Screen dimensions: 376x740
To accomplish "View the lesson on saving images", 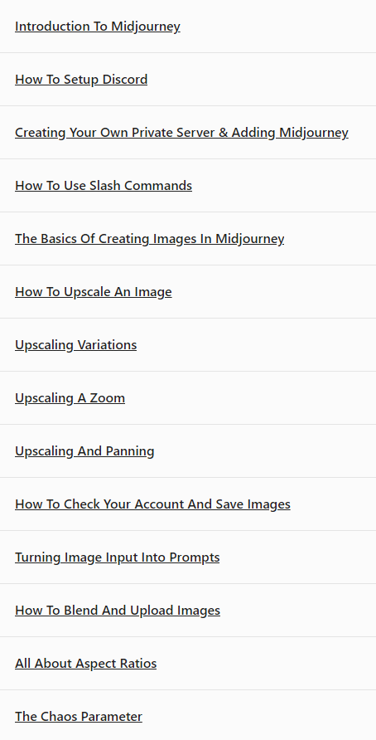I will 152,504.
